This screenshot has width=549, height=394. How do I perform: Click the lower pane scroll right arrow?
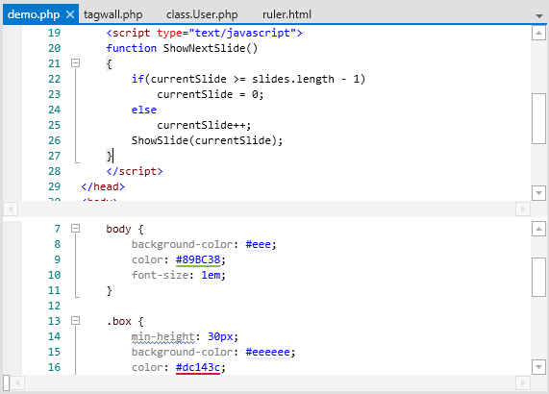523,382
